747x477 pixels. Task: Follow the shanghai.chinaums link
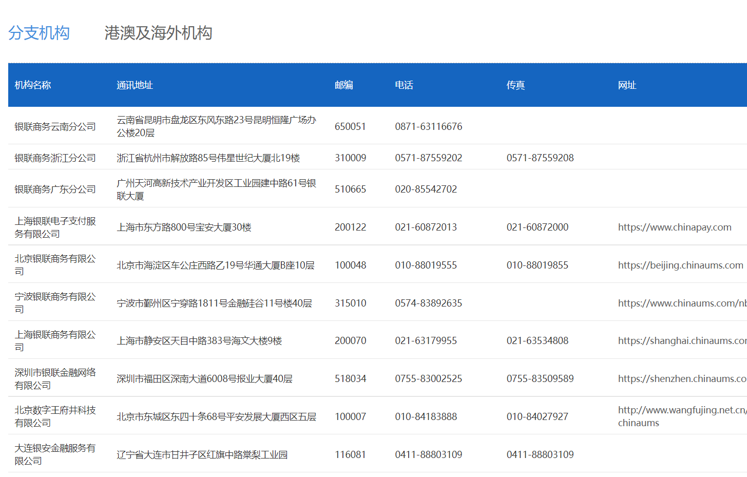pyautogui.click(x=682, y=340)
